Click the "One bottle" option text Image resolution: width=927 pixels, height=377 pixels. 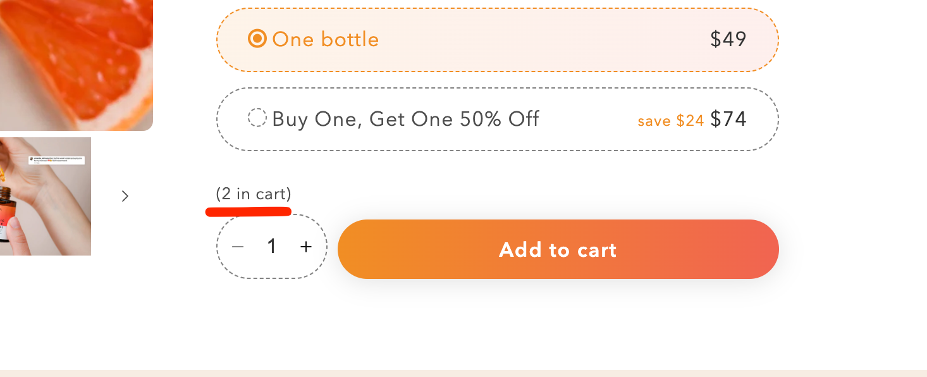coord(325,39)
